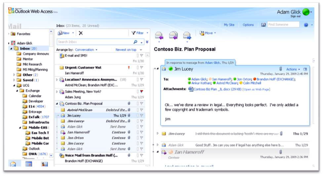323x176 pixels.
Task: Click the Sign out link
Action: point(296,16)
